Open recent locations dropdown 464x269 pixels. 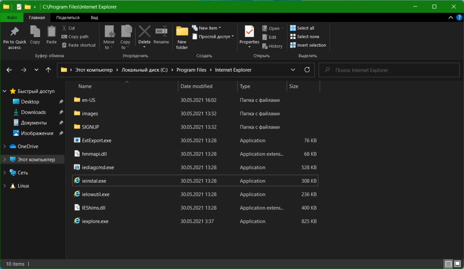[x=36, y=70]
